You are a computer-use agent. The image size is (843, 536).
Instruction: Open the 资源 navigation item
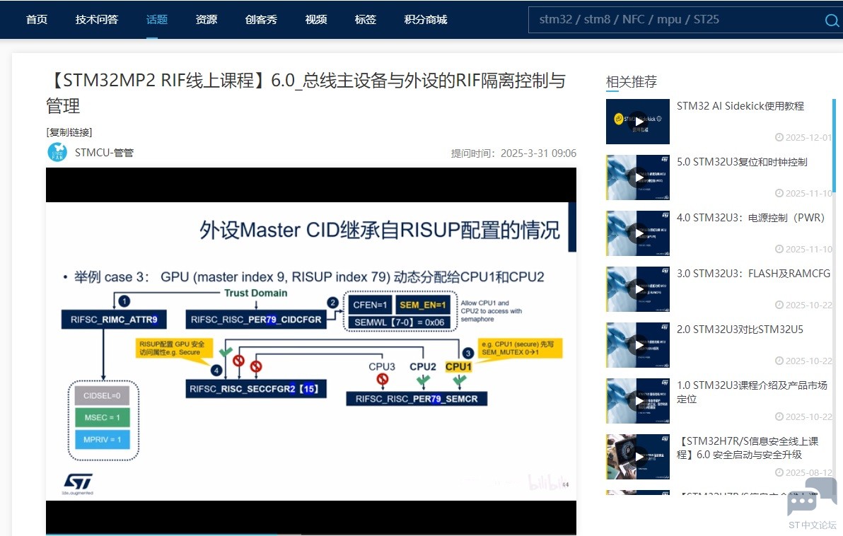click(x=207, y=20)
